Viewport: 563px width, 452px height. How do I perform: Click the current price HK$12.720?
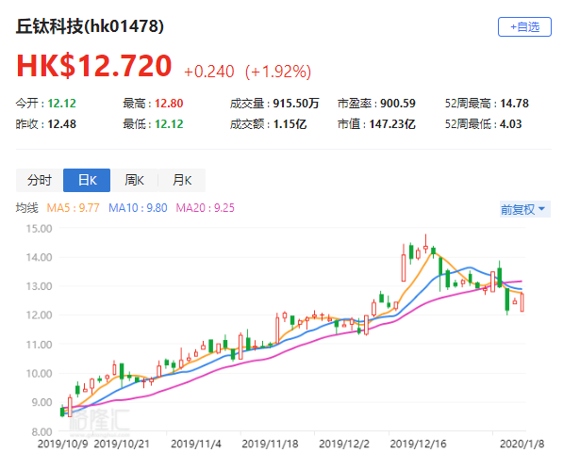pyautogui.click(x=94, y=66)
